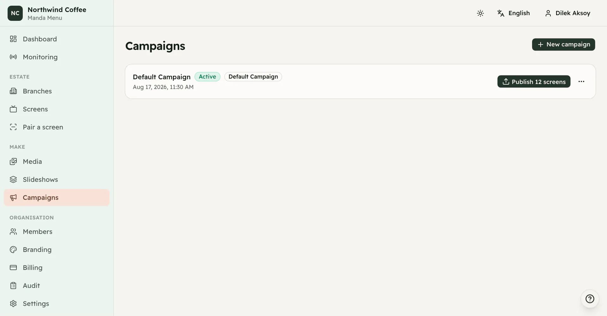Click the plus icon on New campaign
Screen dimensions: 607x316
(x=541, y=45)
